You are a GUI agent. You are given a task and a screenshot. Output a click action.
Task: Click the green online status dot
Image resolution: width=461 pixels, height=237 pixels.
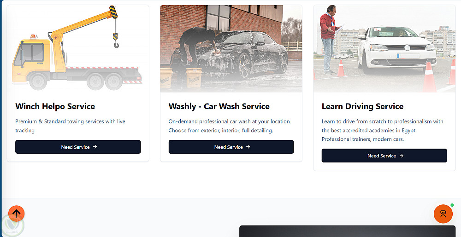coord(452,205)
